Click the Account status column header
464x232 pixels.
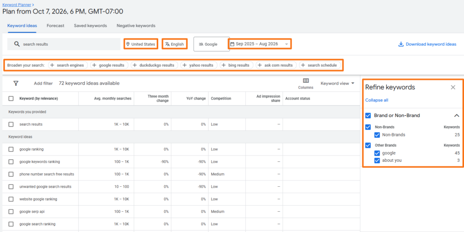tap(297, 99)
